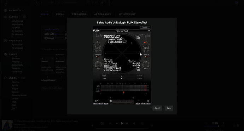Screen dimensions: 244x131
Task: Open High Quality radios
Action: pos(17,24)
